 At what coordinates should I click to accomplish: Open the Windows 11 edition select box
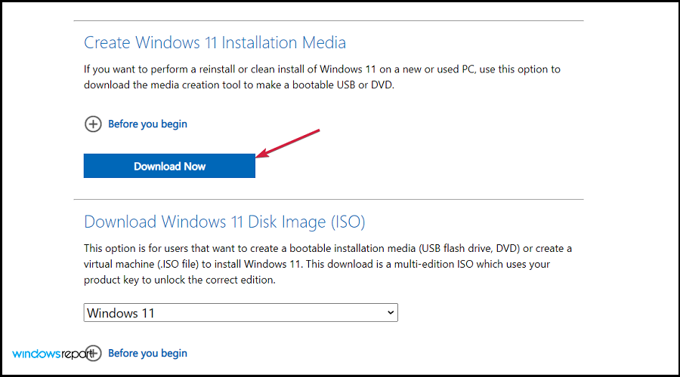pyautogui.click(x=240, y=312)
